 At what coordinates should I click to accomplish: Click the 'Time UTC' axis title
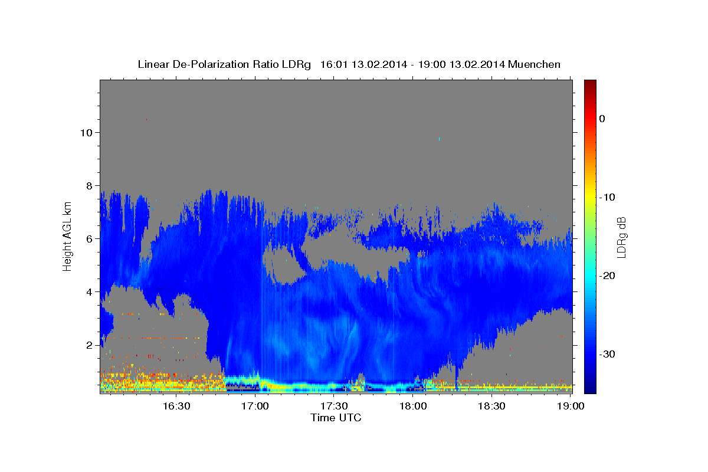pos(336,418)
